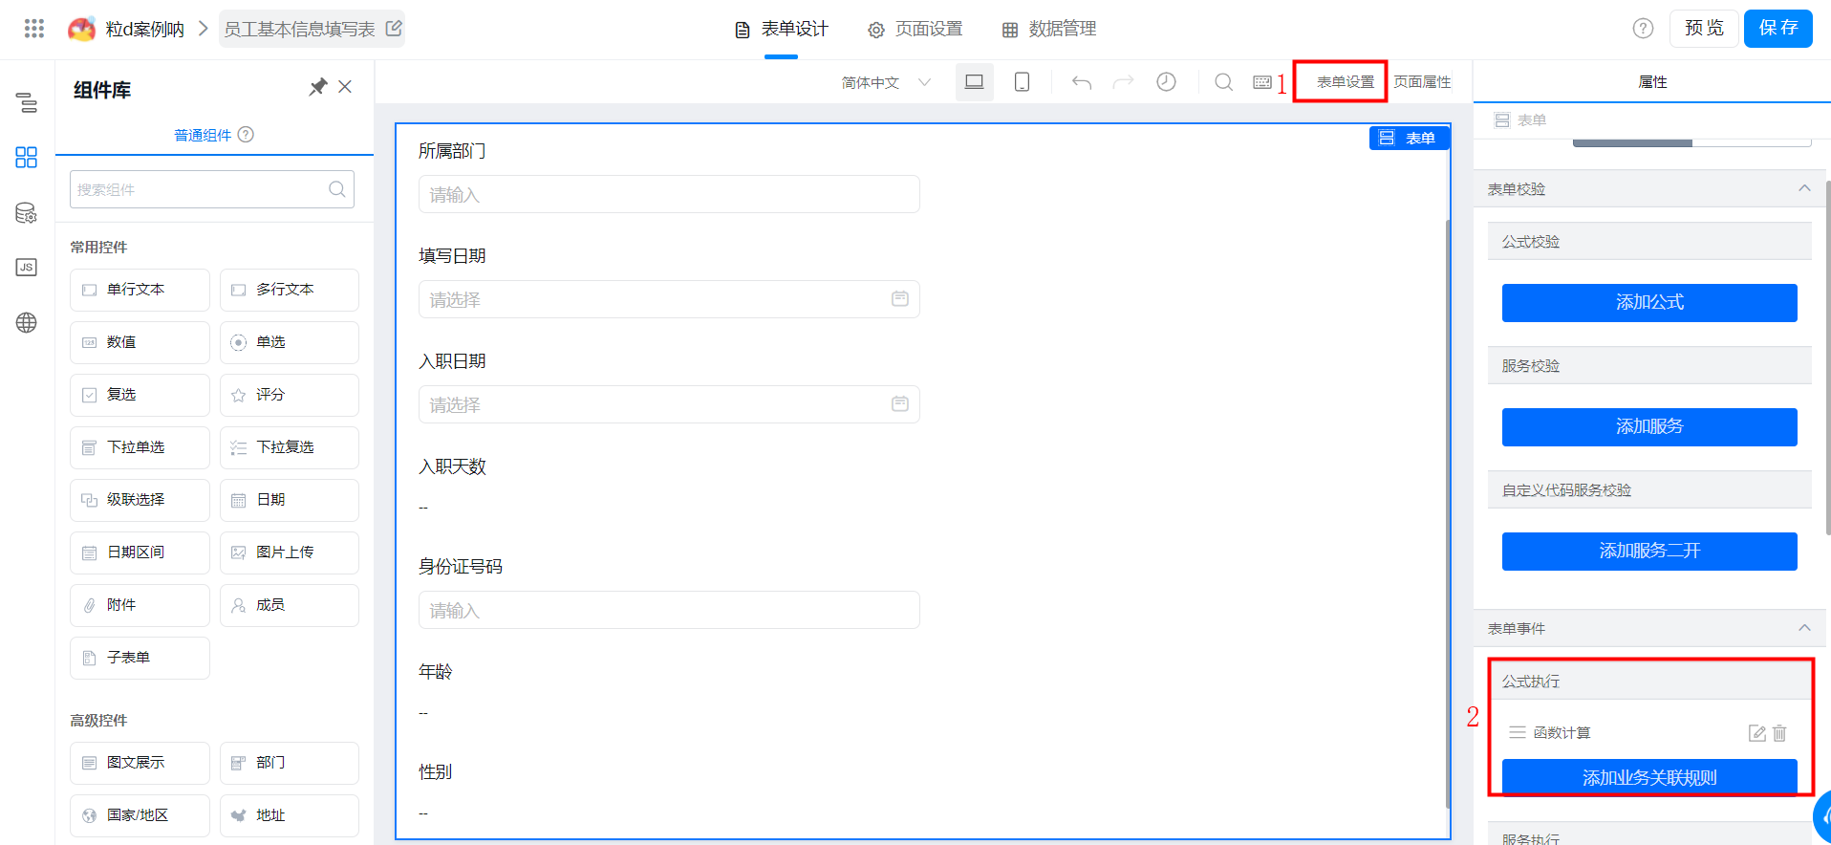Select the 评分 component
The width and height of the screenshot is (1831, 845).
pos(290,395)
